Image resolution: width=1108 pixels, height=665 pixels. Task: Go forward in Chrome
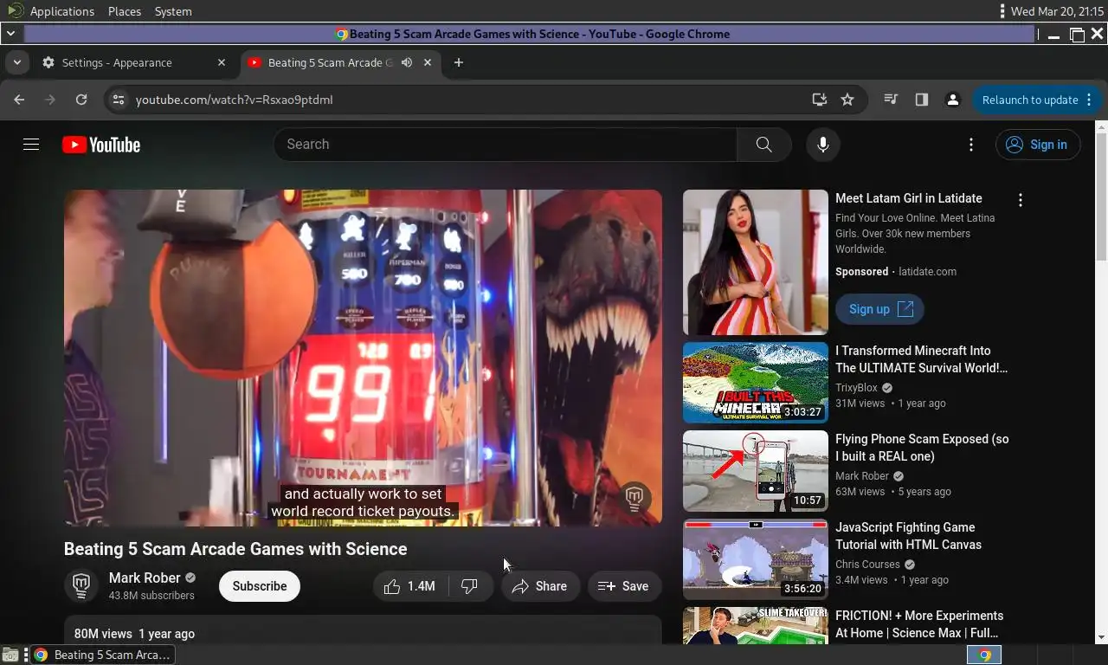50,100
